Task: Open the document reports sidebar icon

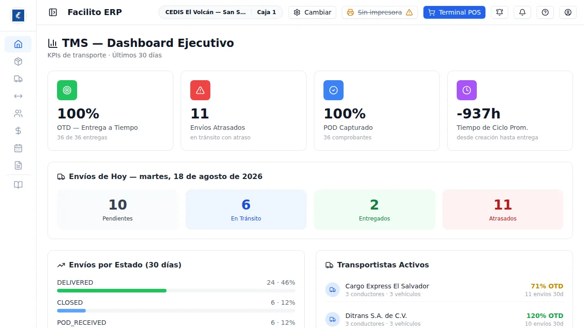Action: point(18,165)
